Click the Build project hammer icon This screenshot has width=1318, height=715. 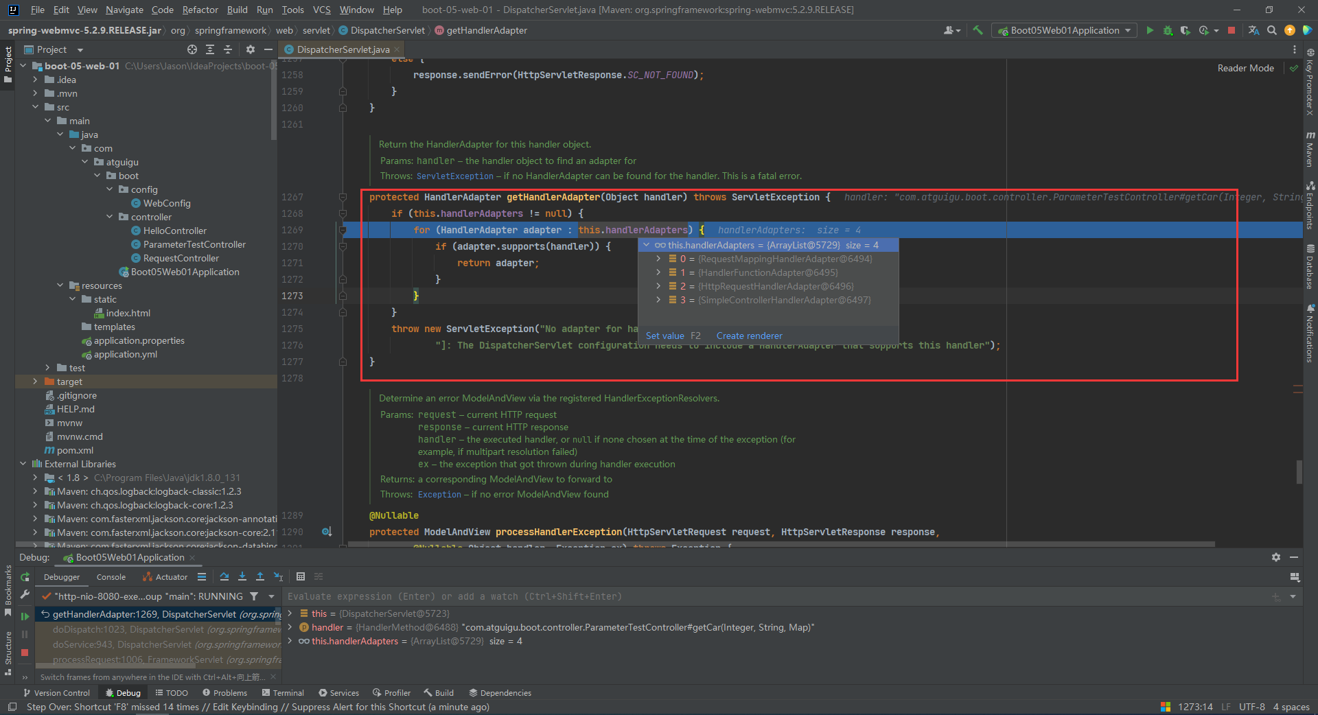(978, 30)
